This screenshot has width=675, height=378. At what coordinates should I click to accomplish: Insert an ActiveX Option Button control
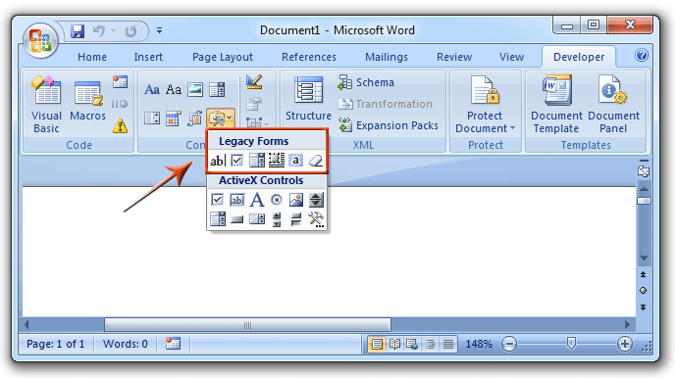[277, 200]
